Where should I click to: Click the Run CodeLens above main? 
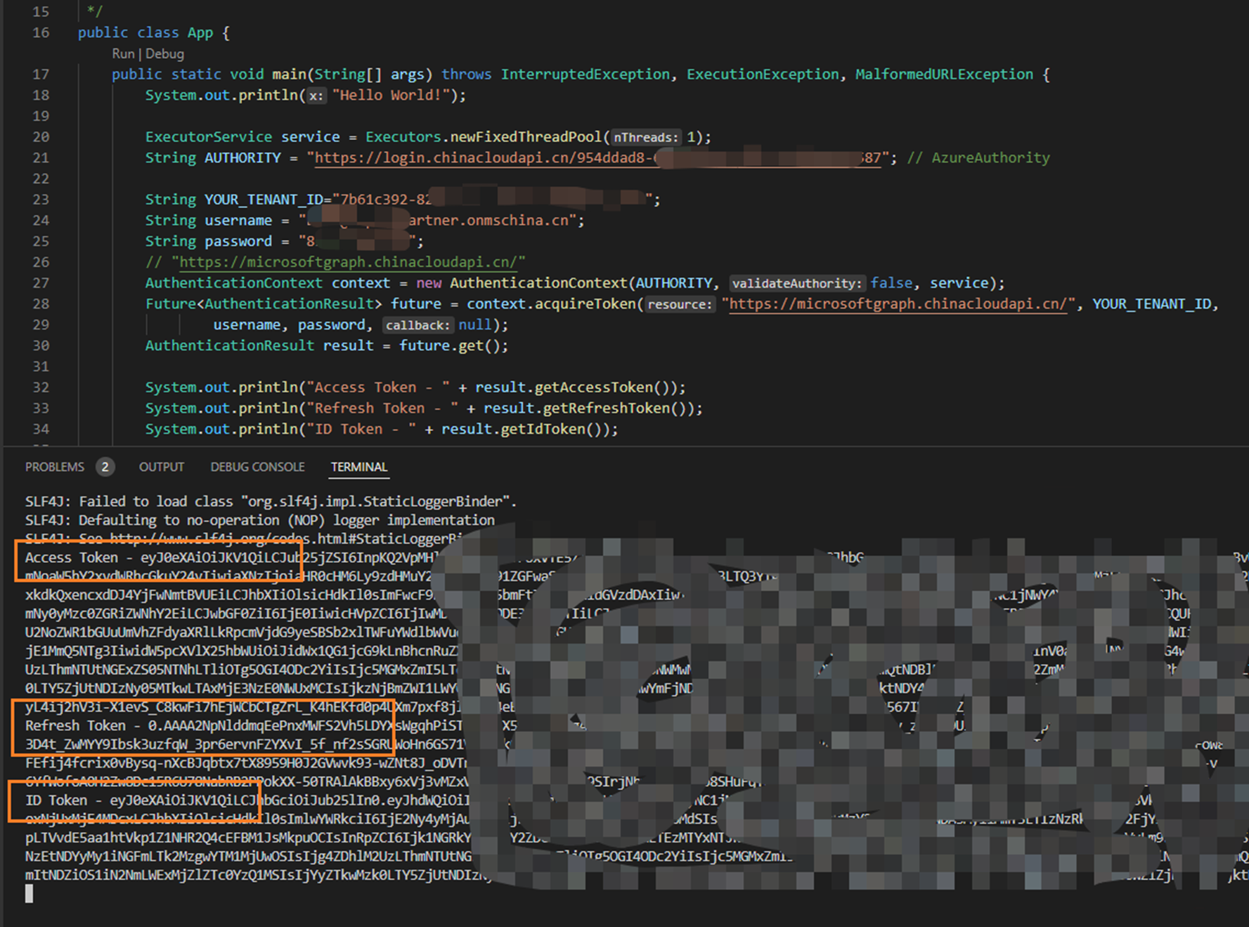point(122,54)
